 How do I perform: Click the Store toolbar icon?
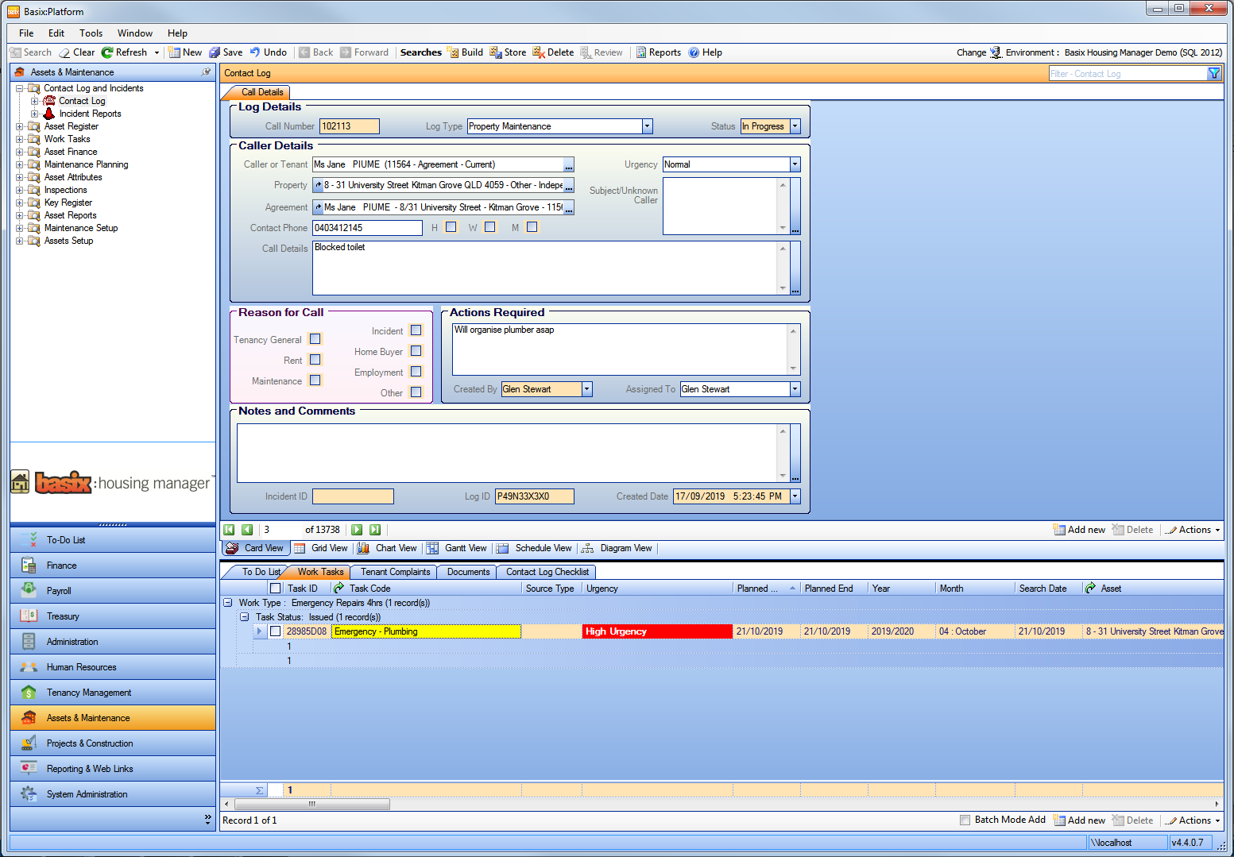(x=508, y=52)
